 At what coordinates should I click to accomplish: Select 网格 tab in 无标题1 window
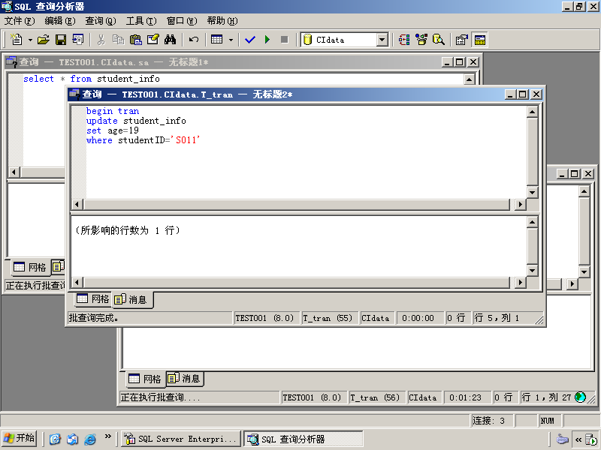29,267
